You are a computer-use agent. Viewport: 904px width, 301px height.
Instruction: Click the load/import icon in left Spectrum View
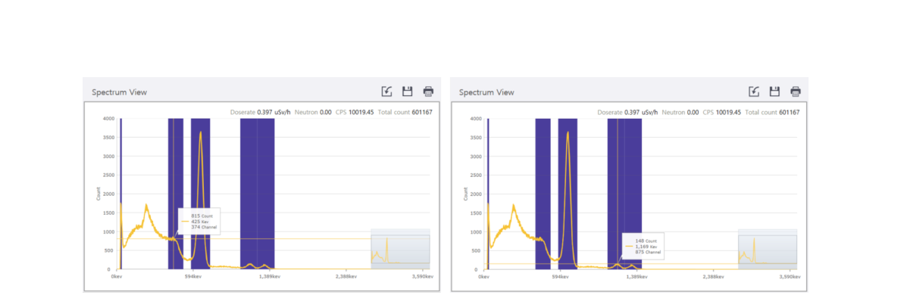(x=387, y=91)
